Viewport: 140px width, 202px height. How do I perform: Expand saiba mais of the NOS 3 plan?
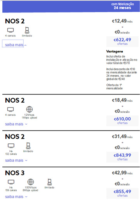(16, 197)
